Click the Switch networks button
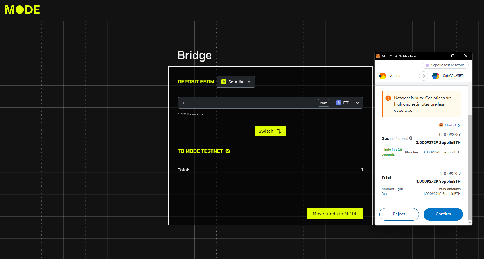The height and width of the screenshot is (259, 484). click(x=270, y=131)
